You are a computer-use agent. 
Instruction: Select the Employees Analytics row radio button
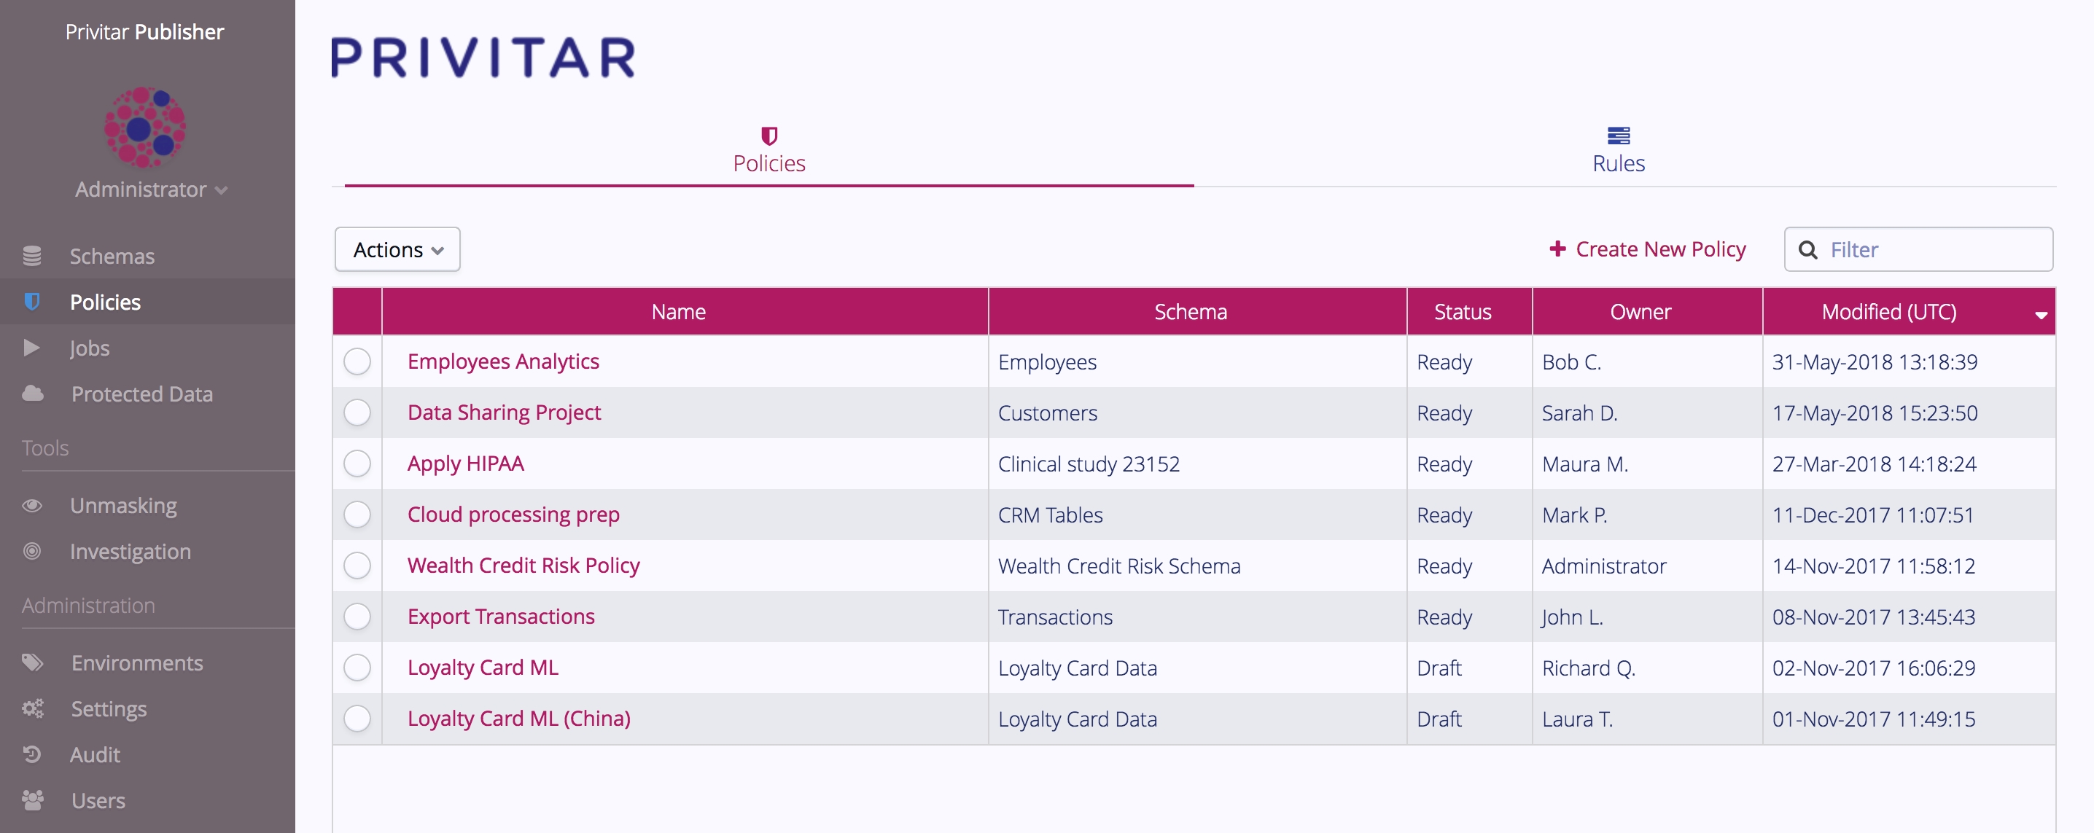pos(357,361)
